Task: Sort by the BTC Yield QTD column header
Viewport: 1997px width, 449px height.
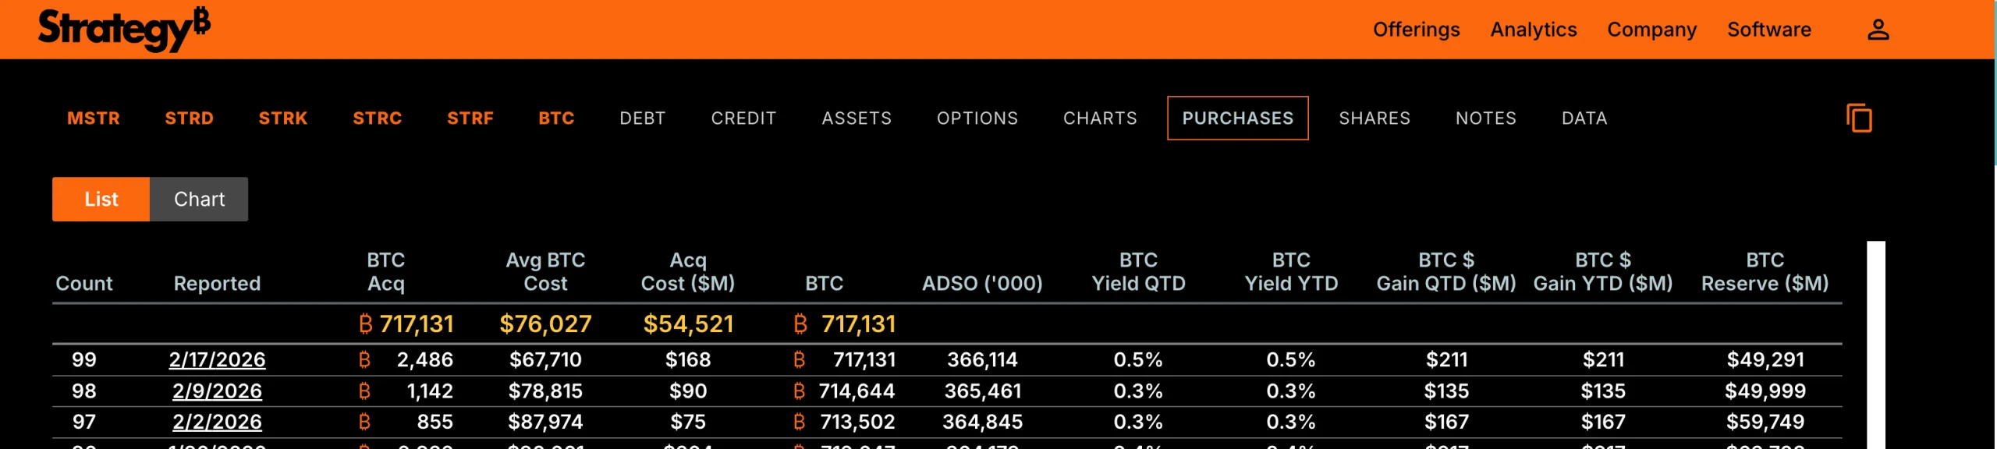Action: (1139, 271)
